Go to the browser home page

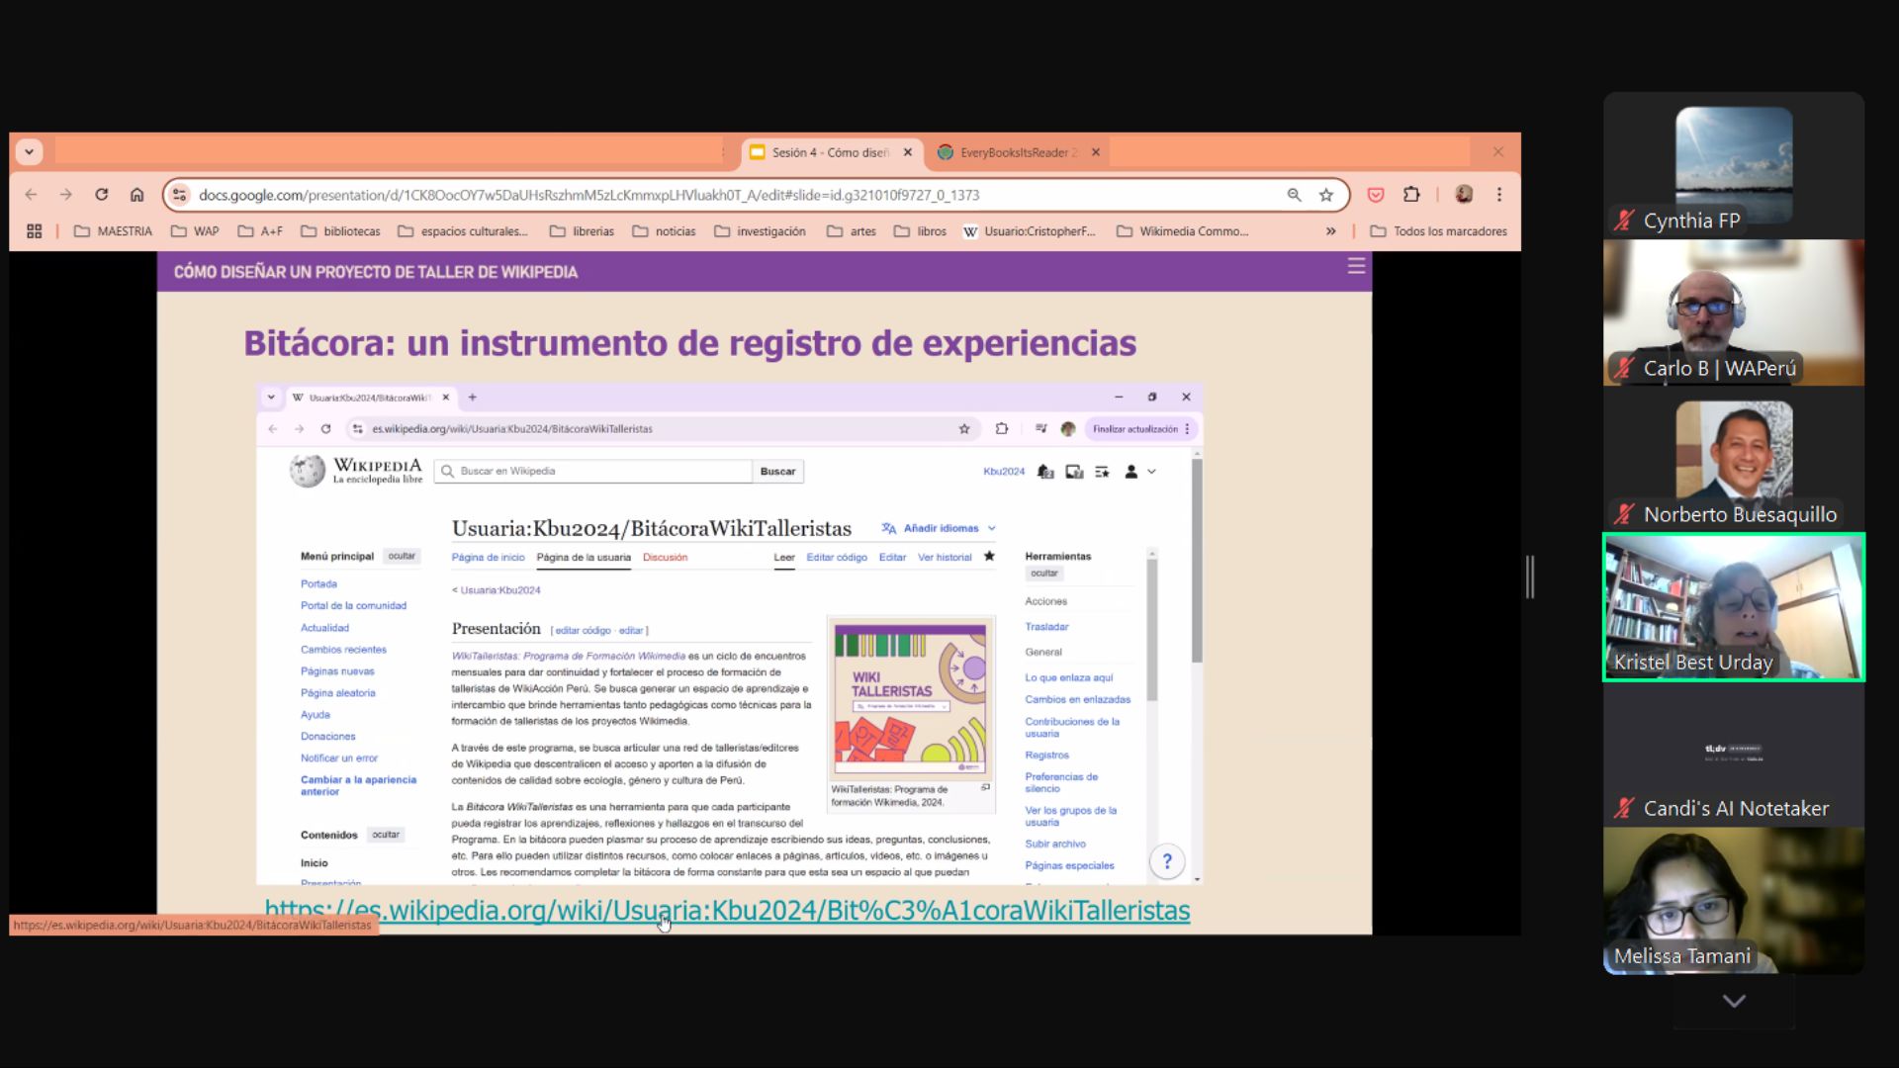[136, 195]
